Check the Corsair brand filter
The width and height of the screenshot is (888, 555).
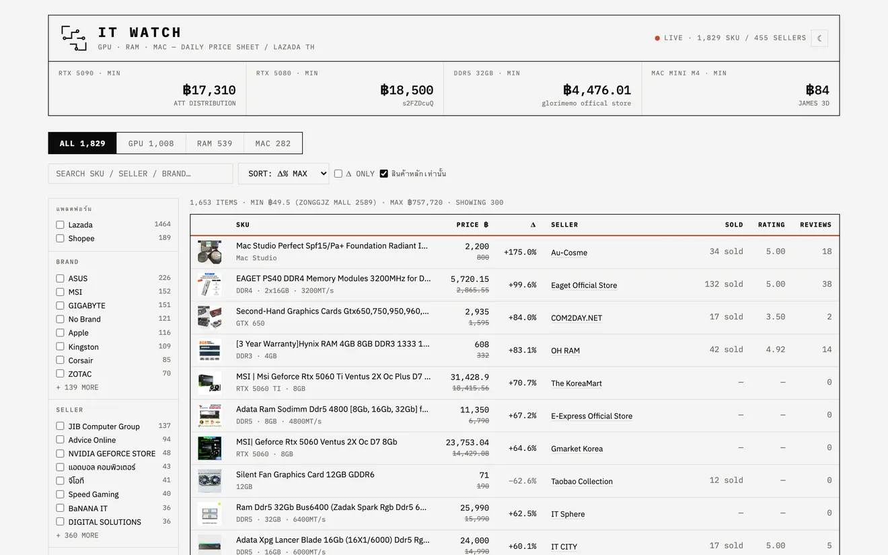point(61,360)
